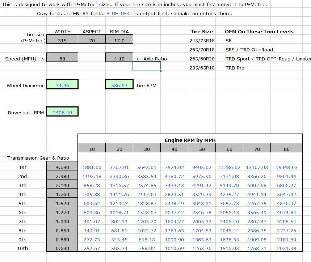Select the TRD Pro trim level cell

(x=235, y=68)
